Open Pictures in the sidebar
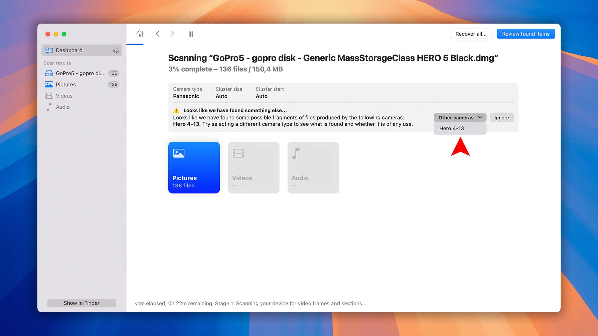Viewport: 598px width, 336px height. [x=82, y=85]
